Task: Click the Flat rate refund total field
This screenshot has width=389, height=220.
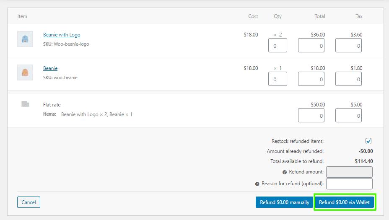Action: coord(311,115)
